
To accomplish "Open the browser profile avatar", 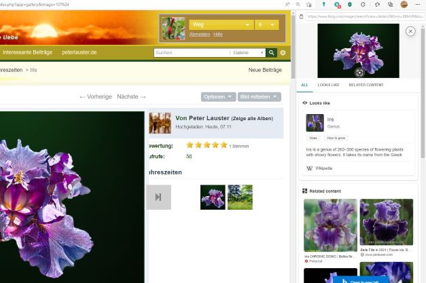I will pyautogui.click(x=404, y=4).
